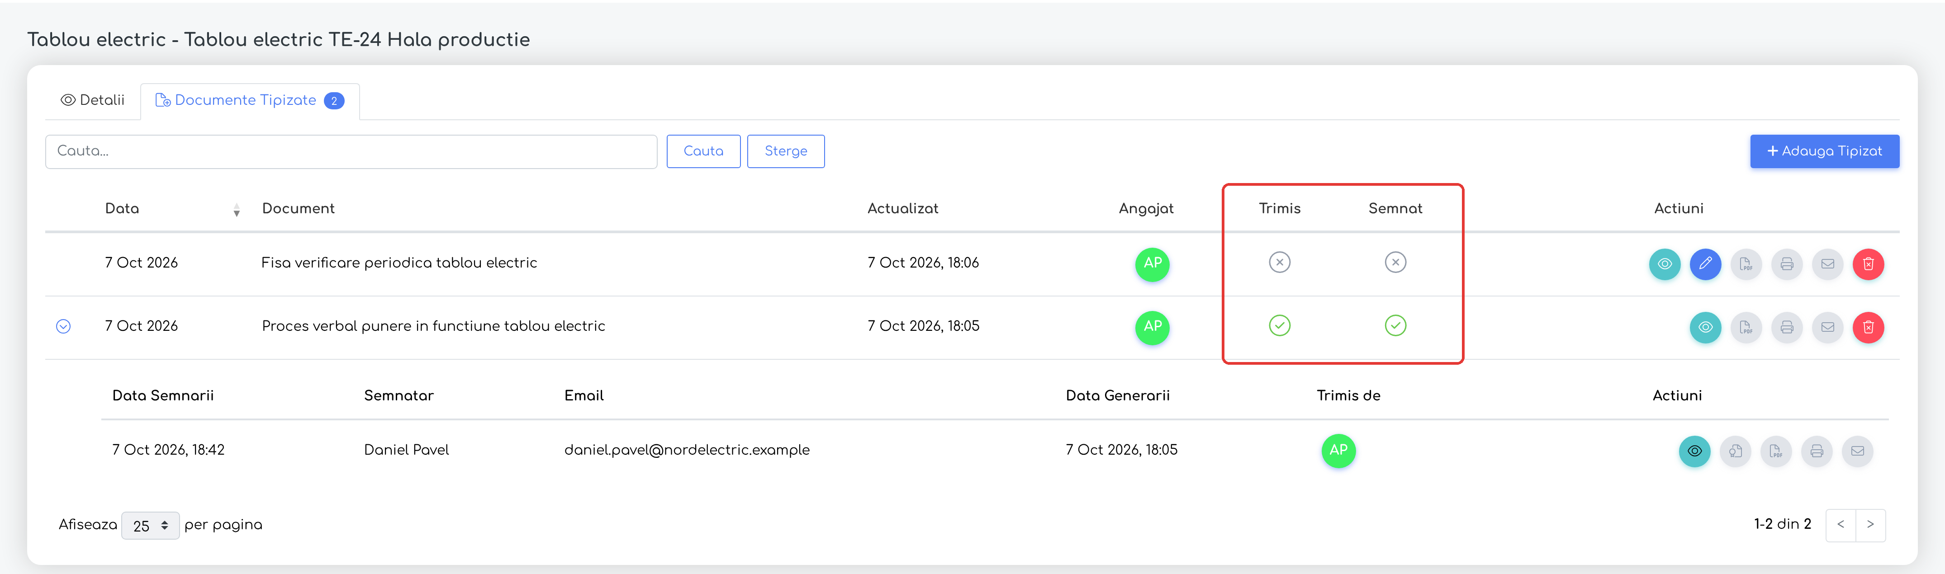Email Daniel Pavel's signed copy
The width and height of the screenshot is (1945, 574).
pyautogui.click(x=1857, y=451)
